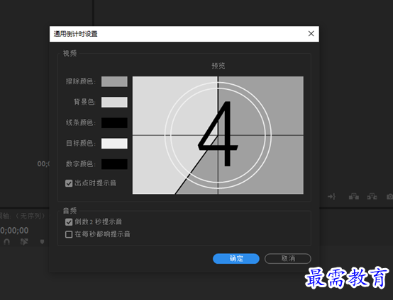Open the 擦除颜色 wipe color swatch

pyautogui.click(x=114, y=81)
